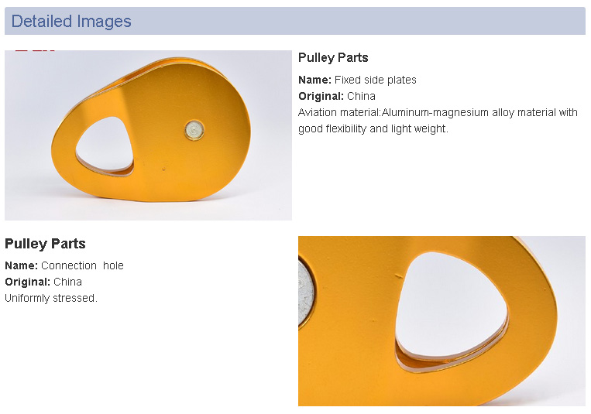Click the first Pulley Parts heading
The height and width of the screenshot is (414, 591).
[333, 57]
